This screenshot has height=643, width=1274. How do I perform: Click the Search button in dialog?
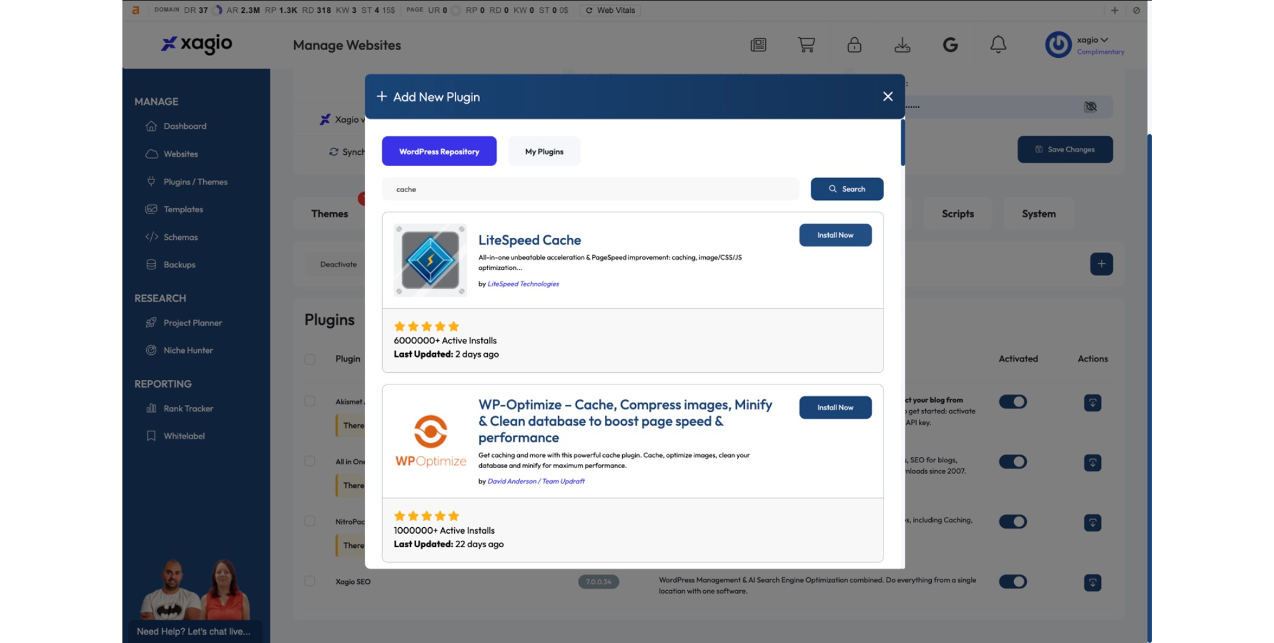click(x=847, y=189)
